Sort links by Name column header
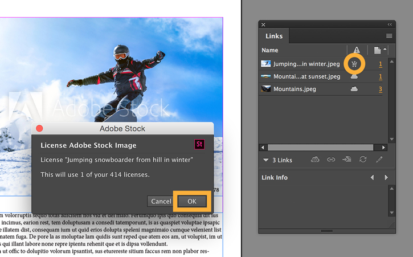Screen dimensions: 413x257 (269, 50)
